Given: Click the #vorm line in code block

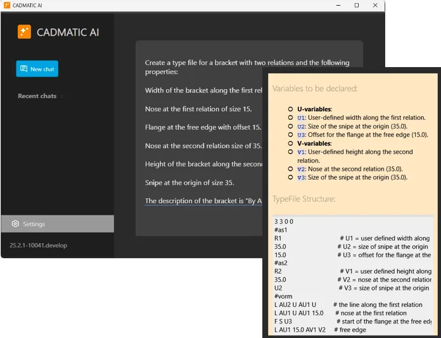Looking at the screenshot, I should click(282, 296).
